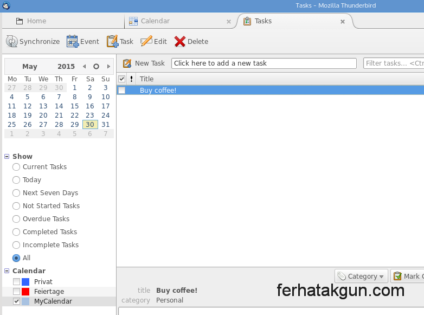Click the Filter tasks search field
The image size is (424, 315).
pos(394,63)
